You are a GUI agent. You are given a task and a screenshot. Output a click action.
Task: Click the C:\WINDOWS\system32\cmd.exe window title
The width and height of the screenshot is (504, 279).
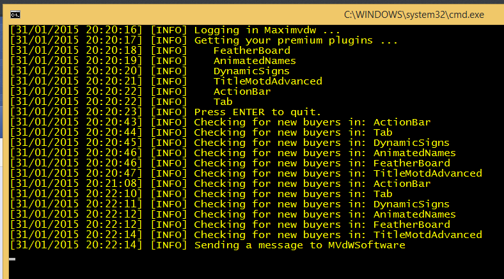pyautogui.click(x=414, y=15)
